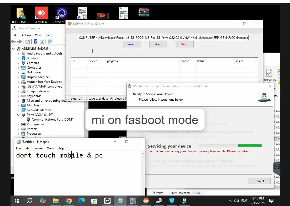290x206 pixels.
Task: Open Device Manager View menu
Action: click(x=38, y=35)
